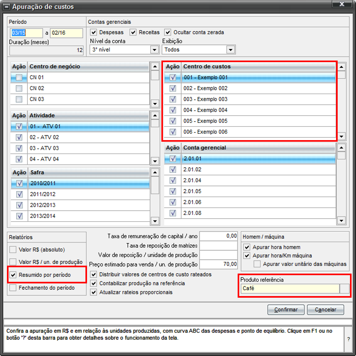Viewport: 356px width, 356px height.
Task: Uncheck Resumido por período report
Action: click(x=13, y=275)
